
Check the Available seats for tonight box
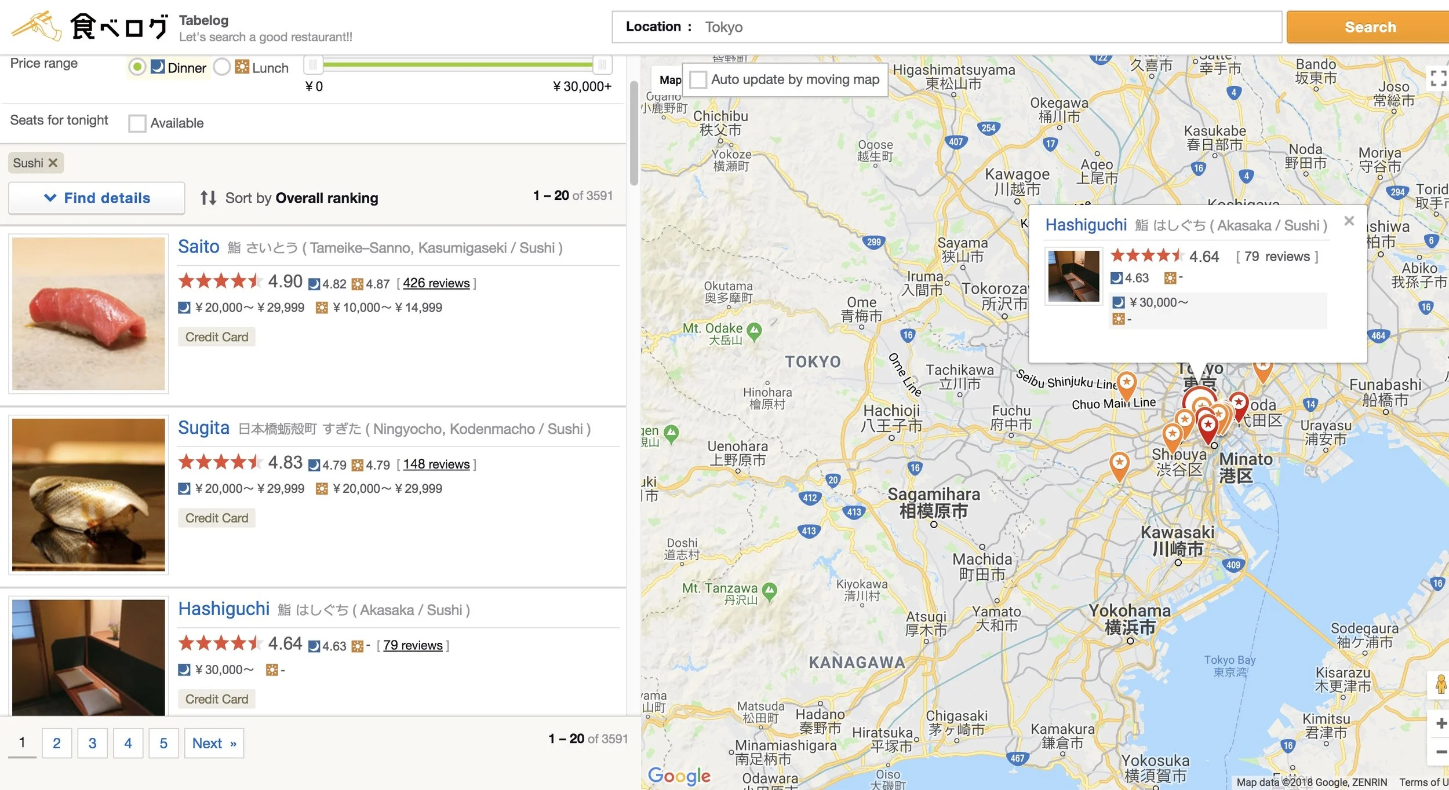tap(137, 123)
